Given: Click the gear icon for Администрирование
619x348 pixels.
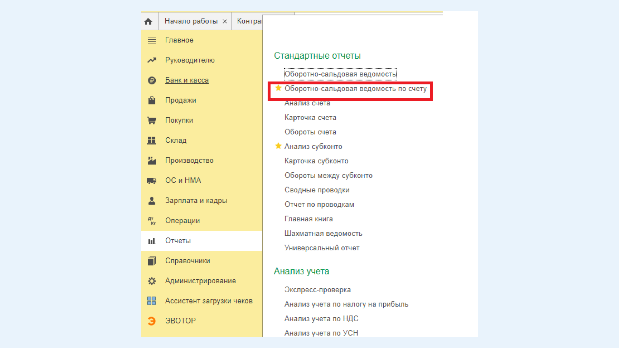Looking at the screenshot, I should (x=152, y=281).
